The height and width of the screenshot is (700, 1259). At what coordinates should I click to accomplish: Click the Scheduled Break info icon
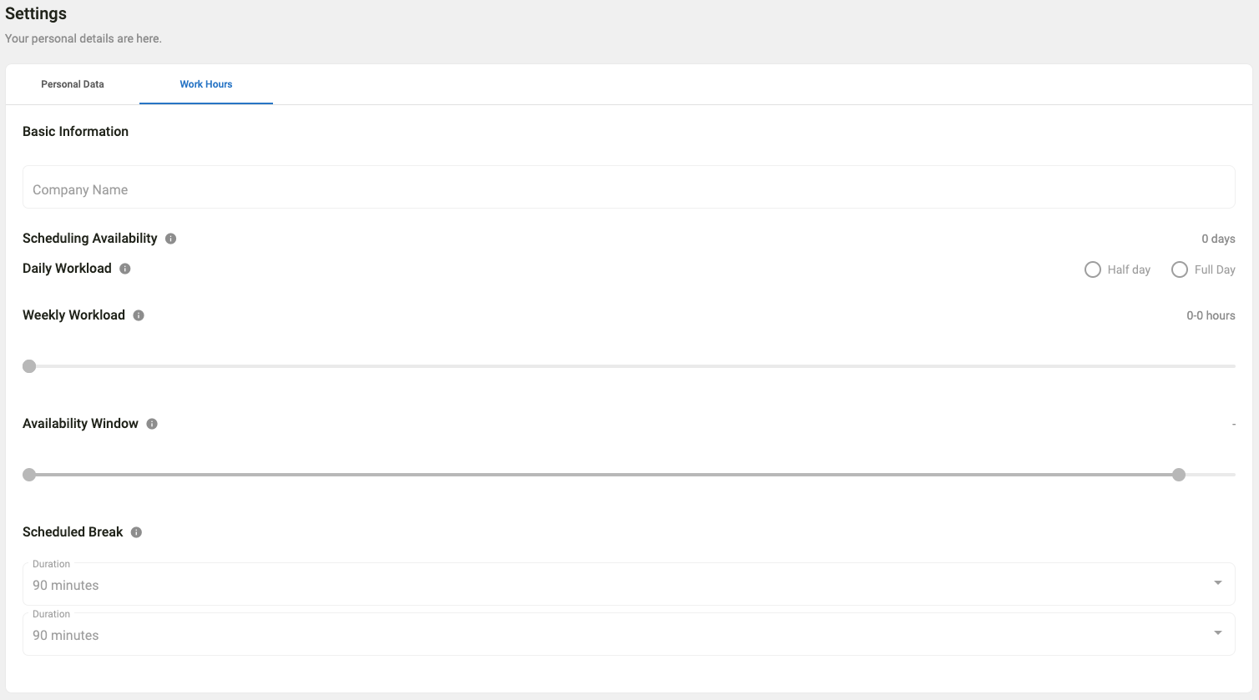(136, 532)
